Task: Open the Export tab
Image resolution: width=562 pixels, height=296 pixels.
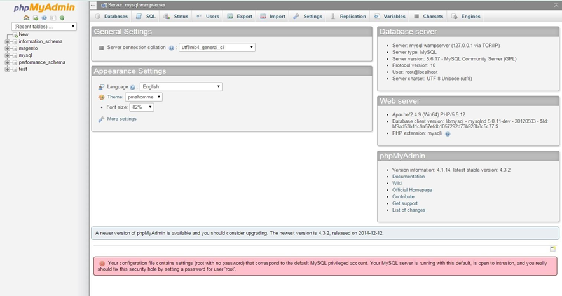Action: point(240,17)
